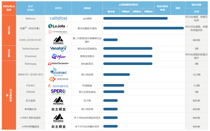Click the 单克隆抗体 molecule name
Screen dimensions: 210x131
coord(31,109)
